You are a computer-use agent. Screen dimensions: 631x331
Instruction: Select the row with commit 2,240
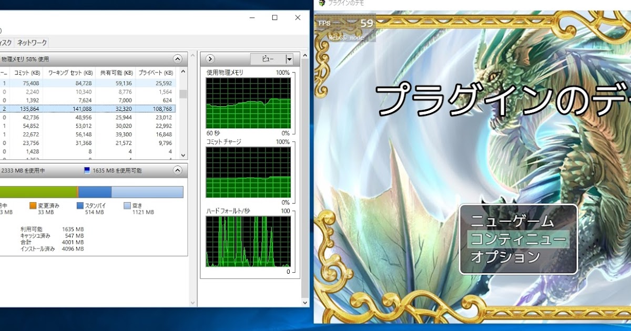[x=87, y=91]
